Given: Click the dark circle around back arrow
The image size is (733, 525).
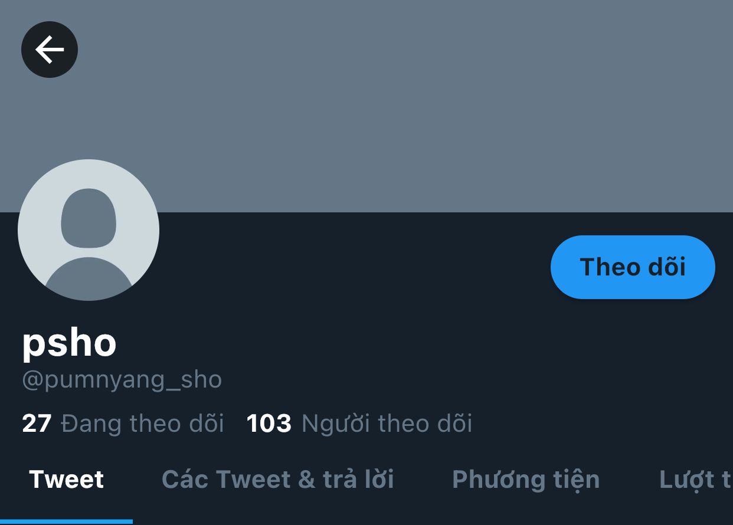Looking at the screenshot, I should pos(50,50).
